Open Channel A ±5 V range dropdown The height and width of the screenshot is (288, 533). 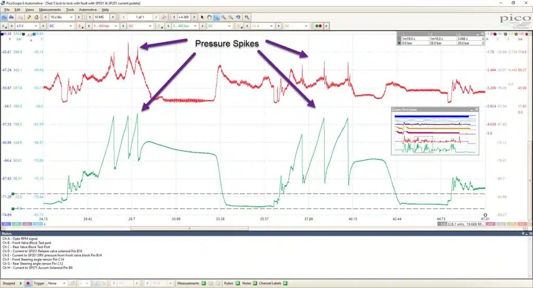click(27, 26)
